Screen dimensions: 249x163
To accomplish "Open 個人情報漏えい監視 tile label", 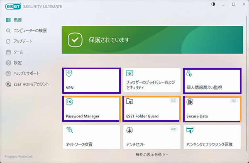I will (x=204, y=88).
